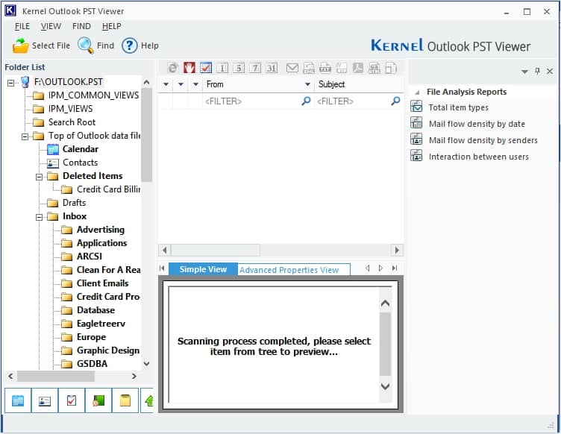
Task: Open the second column header dropdown arrow
Action: coord(181,85)
